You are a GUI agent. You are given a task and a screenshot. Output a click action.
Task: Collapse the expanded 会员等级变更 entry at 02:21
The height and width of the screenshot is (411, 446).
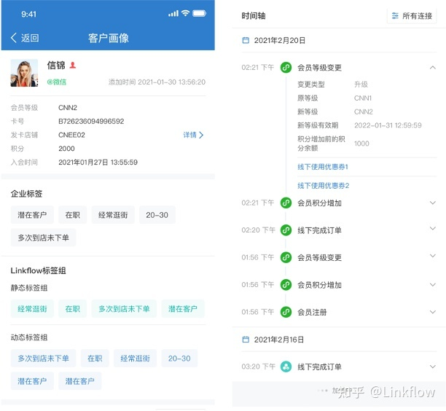coord(432,68)
